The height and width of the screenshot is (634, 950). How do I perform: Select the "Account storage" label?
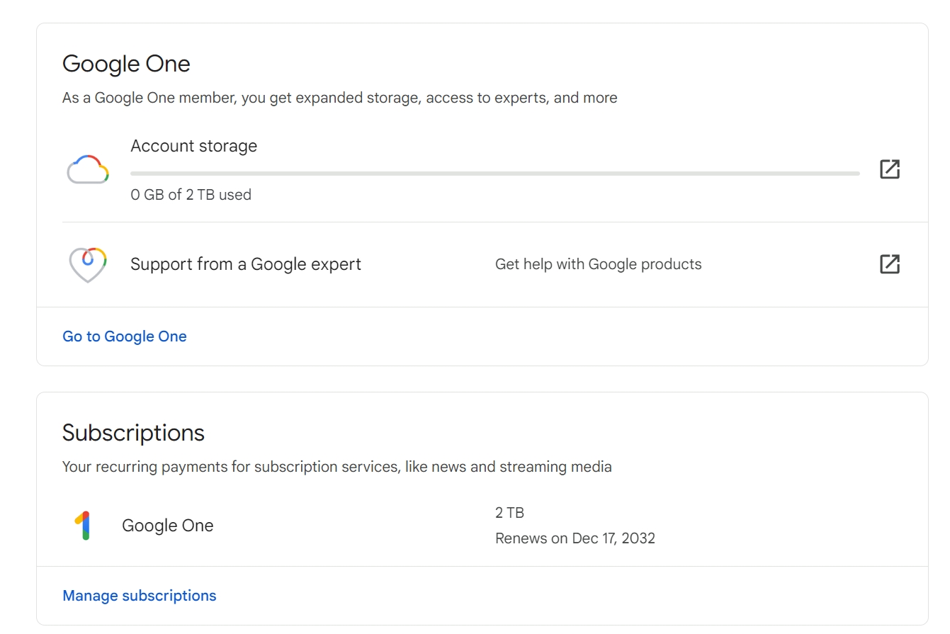point(193,146)
